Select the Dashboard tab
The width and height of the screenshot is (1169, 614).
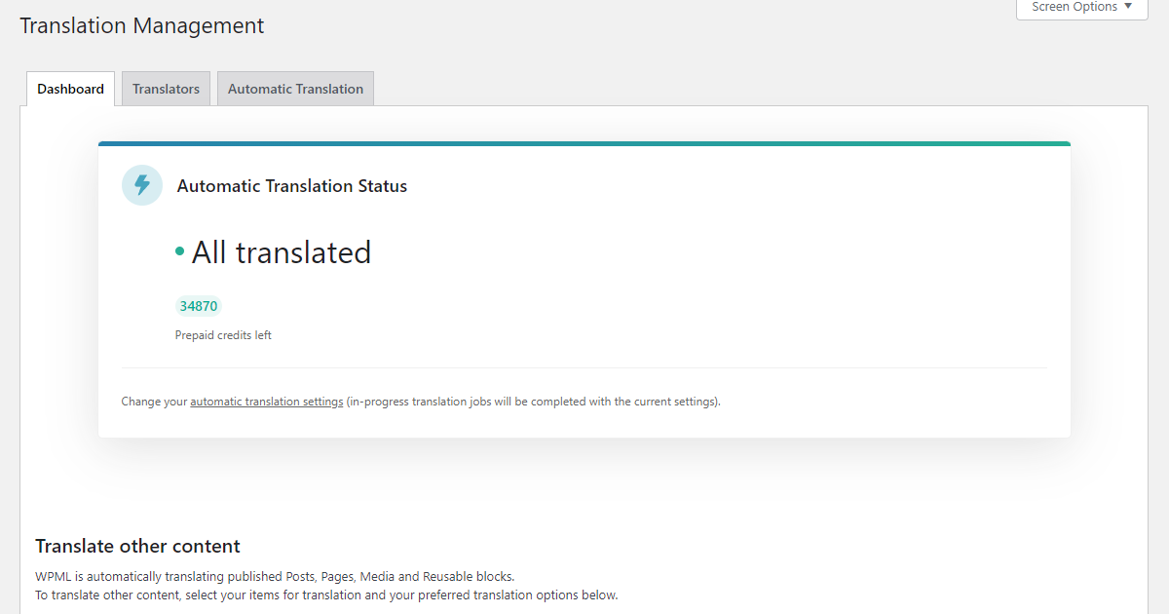pyautogui.click(x=70, y=88)
